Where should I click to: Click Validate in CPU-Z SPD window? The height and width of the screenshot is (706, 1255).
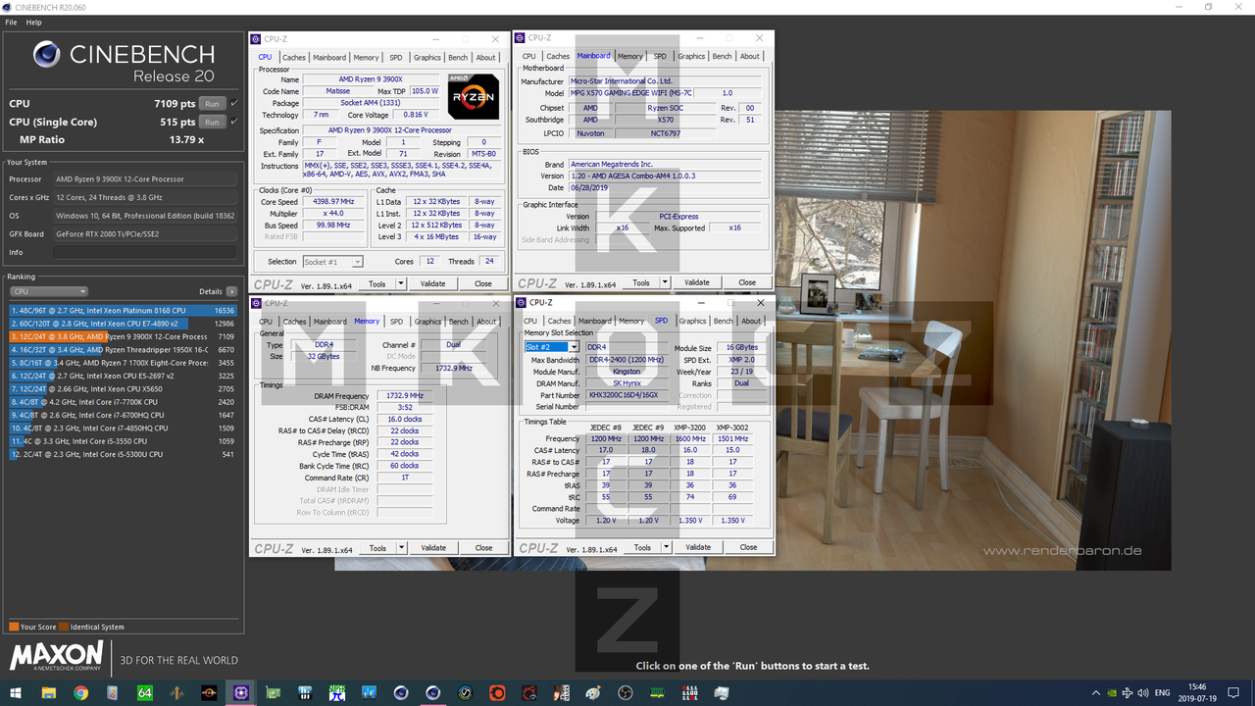tap(698, 547)
